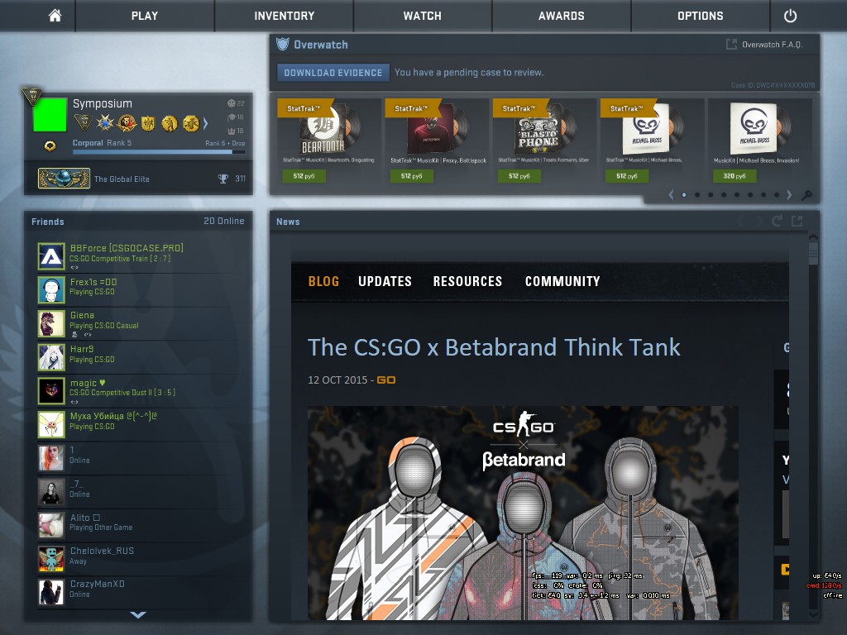
Task: Click the trophy wins icon
Action: click(x=223, y=179)
